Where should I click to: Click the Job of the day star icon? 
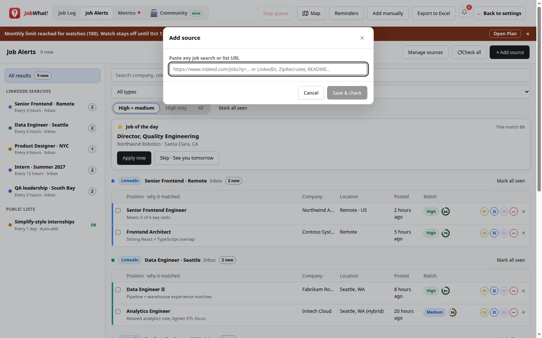pyautogui.click(x=120, y=127)
